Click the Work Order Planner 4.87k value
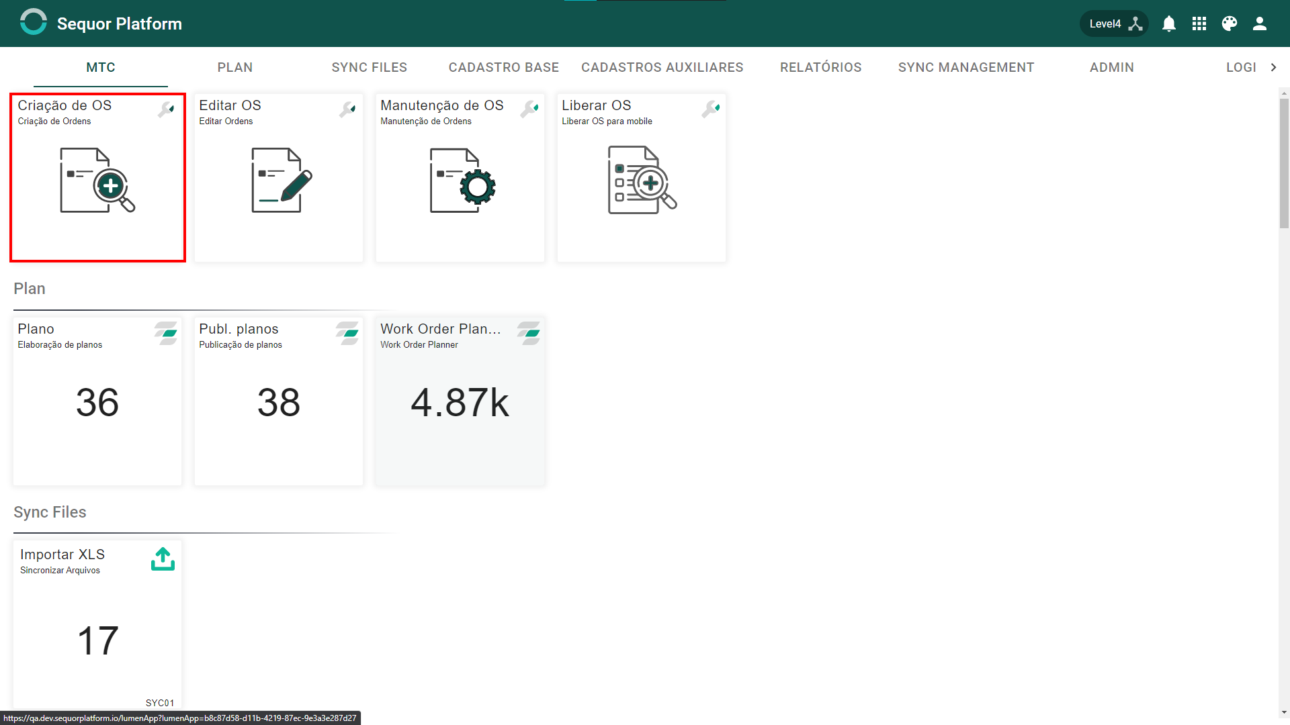1290x725 pixels. 460,403
